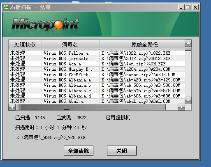The height and width of the screenshot is (167, 211).
Task: Click the 关闭 button
Action: tap(122, 151)
